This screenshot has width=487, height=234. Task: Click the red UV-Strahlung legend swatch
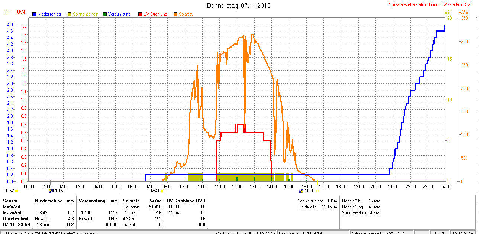coord(140,14)
